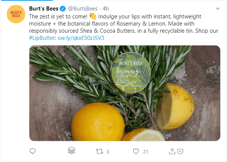Open the tweet options chevron menu
The height and width of the screenshot is (162, 227).
click(x=218, y=8)
